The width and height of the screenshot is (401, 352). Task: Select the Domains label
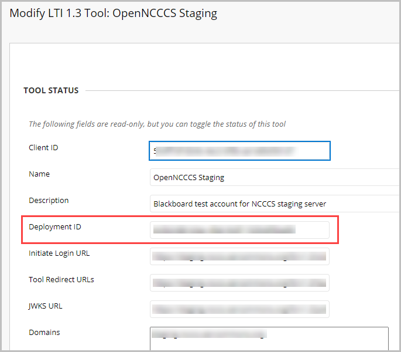pyautogui.click(x=44, y=332)
